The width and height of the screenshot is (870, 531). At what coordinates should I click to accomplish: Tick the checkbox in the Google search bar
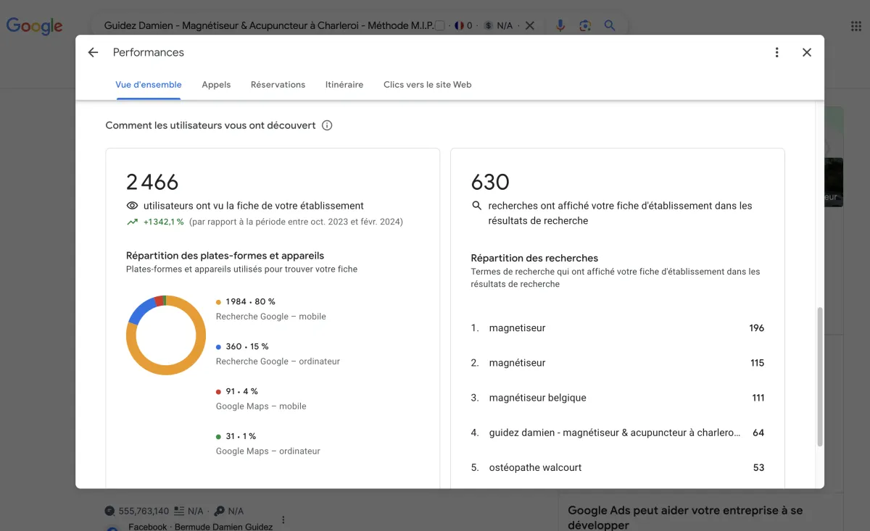[440, 25]
